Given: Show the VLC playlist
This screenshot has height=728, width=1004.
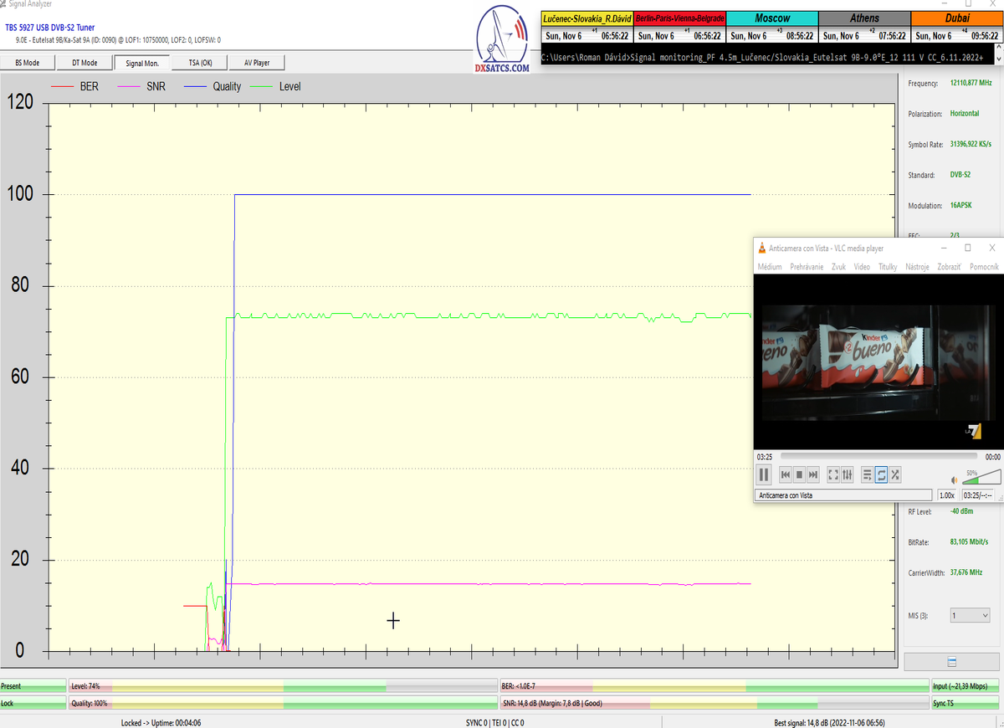Looking at the screenshot, I should pyautogui.click(x=868, y=475).
